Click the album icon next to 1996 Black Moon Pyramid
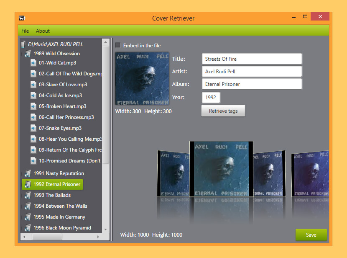347x258 pixels. 28,227
